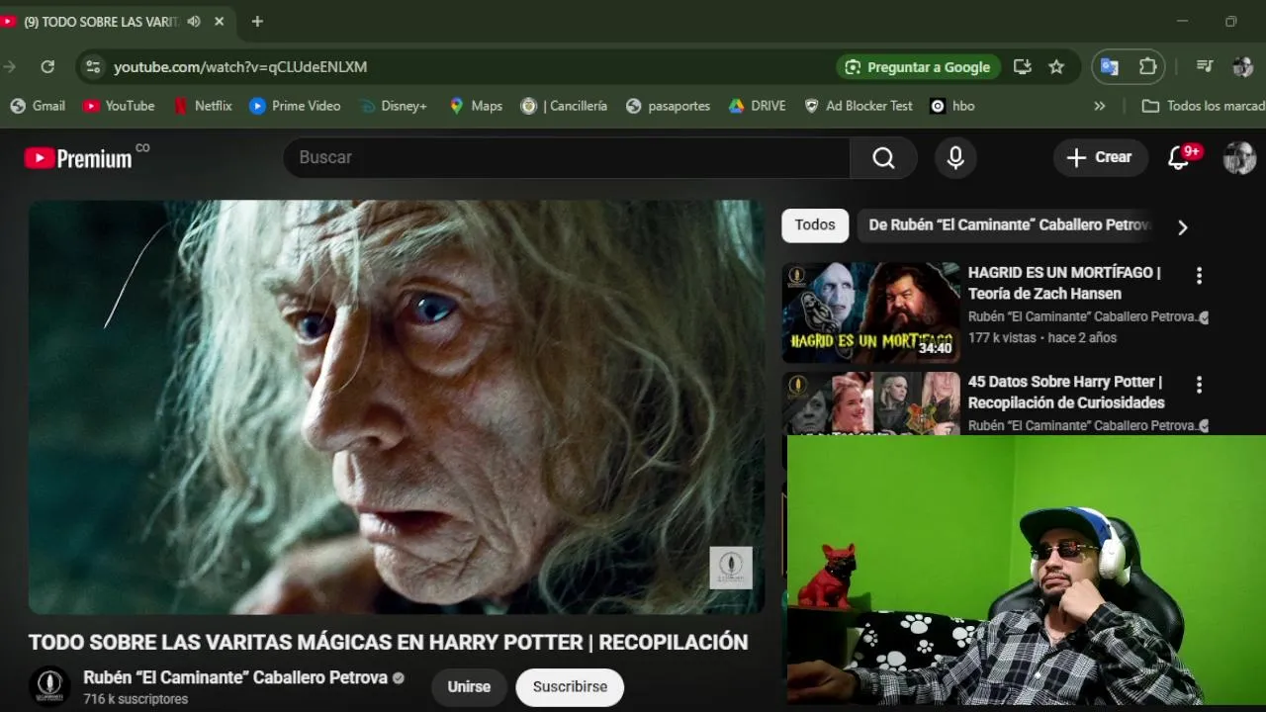This screenshot has width=1266, height=712.
Task: Go to YouTube Premium home logo
Action: tap(78, 158)
